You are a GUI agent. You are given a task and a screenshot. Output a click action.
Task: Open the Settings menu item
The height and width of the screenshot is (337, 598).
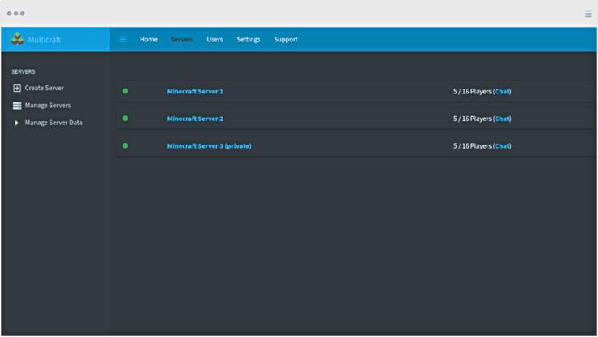coord(249,39)
